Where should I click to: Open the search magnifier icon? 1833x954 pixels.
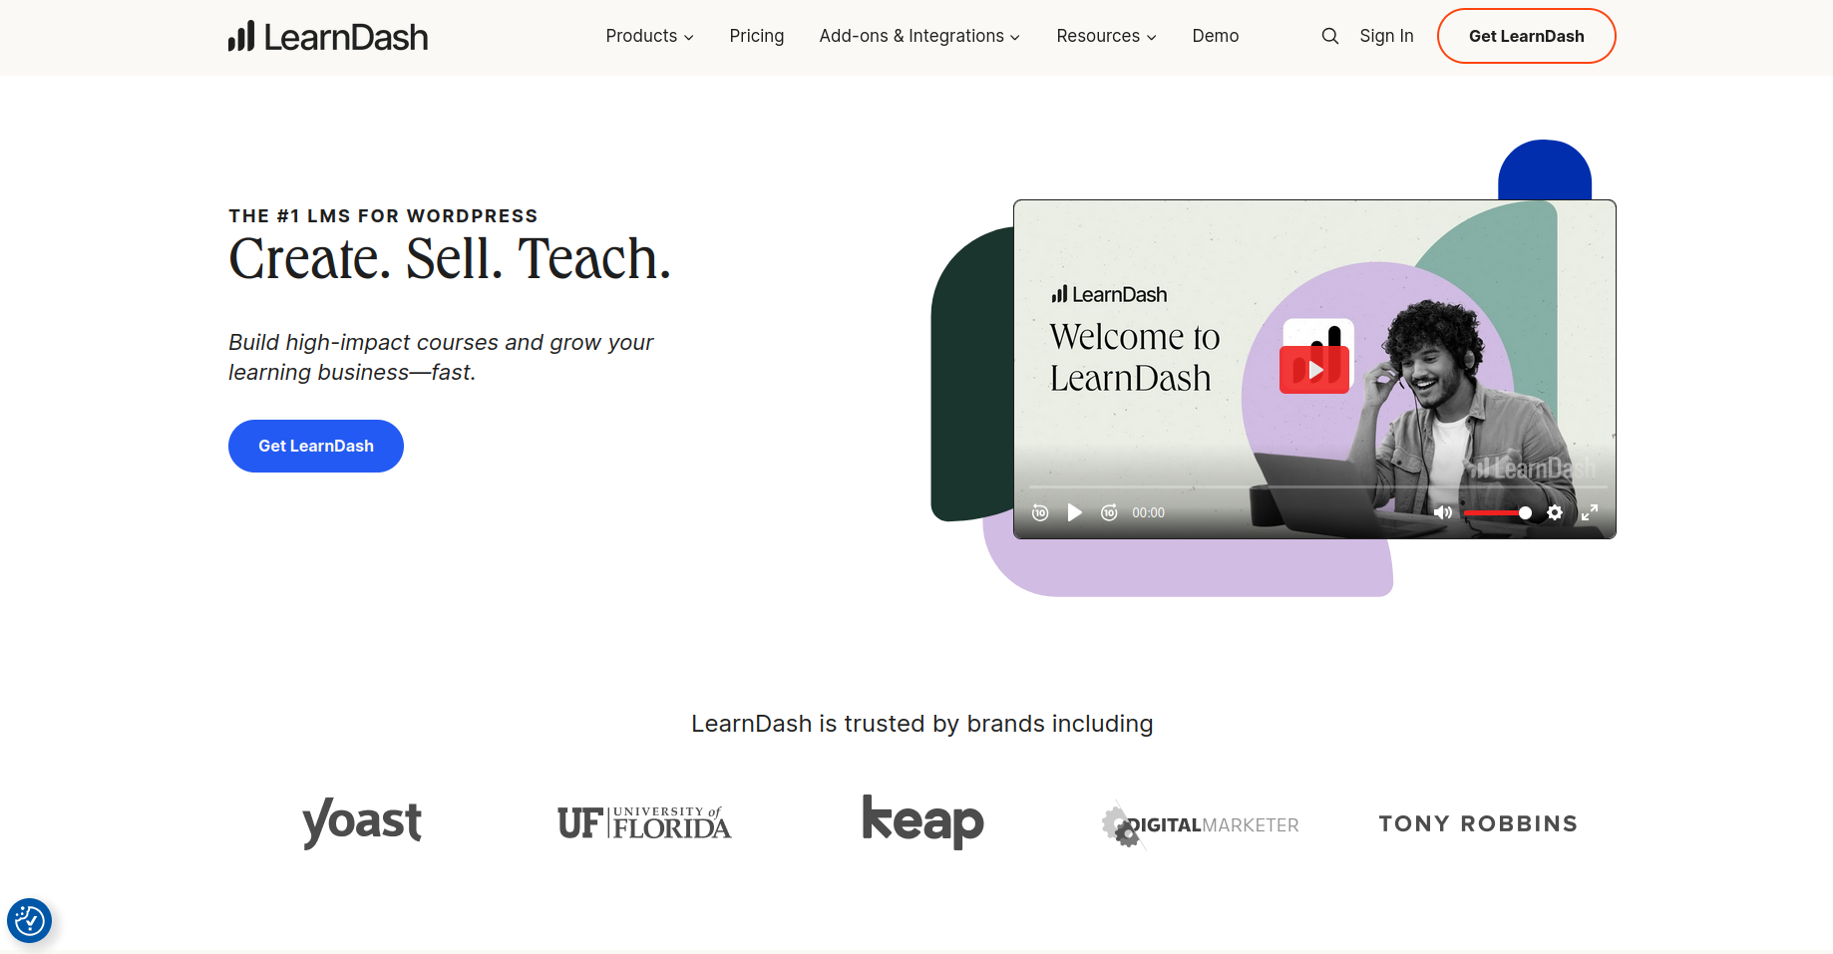coord(1329,36)
